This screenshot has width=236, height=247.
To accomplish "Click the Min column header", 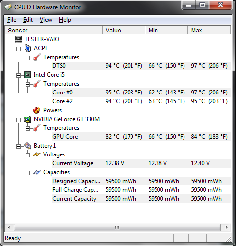I will click(166, 30).
